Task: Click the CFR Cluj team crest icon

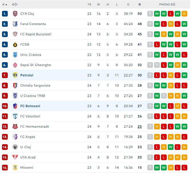Action: [15, 14]
